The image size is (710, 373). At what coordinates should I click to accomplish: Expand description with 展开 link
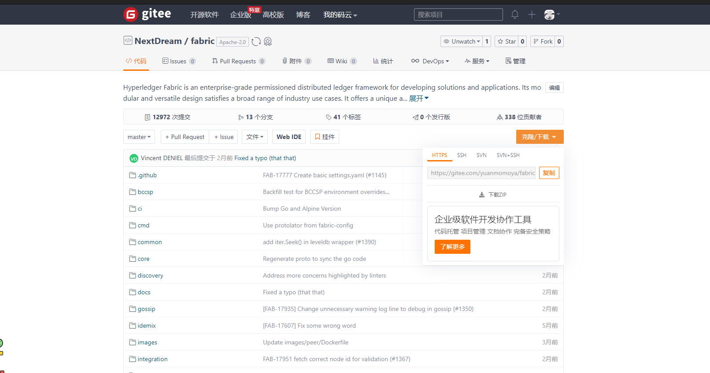pos(419,99)
